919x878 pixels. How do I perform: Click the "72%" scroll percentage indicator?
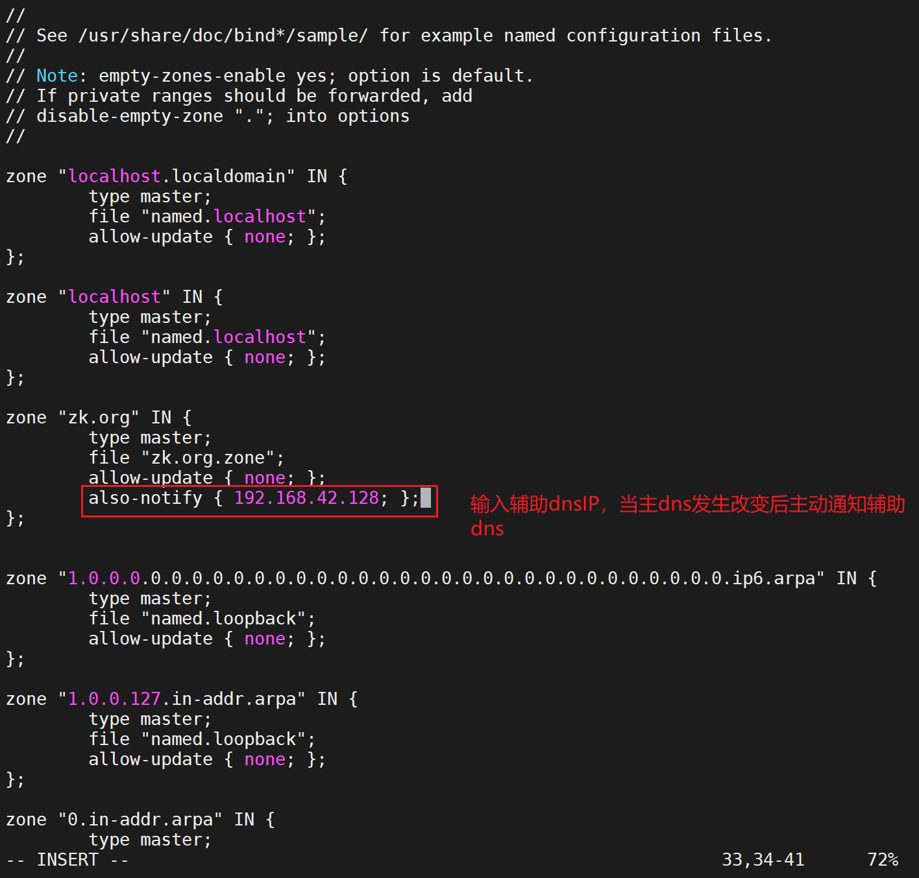pos(883,860)
